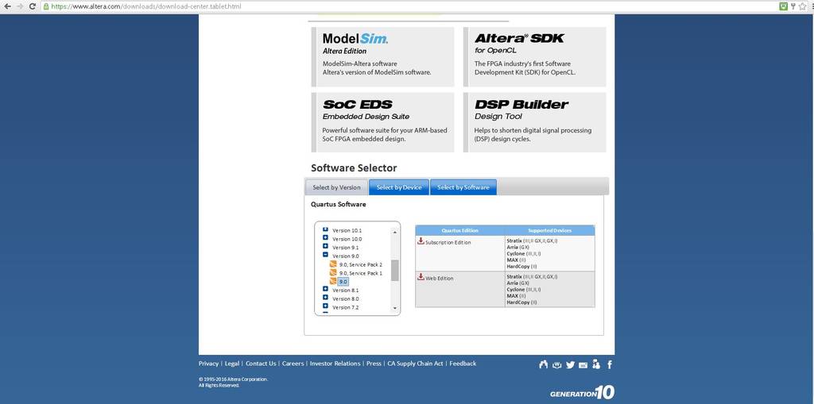Open the Feedback footer link

[x=463, y=364]
